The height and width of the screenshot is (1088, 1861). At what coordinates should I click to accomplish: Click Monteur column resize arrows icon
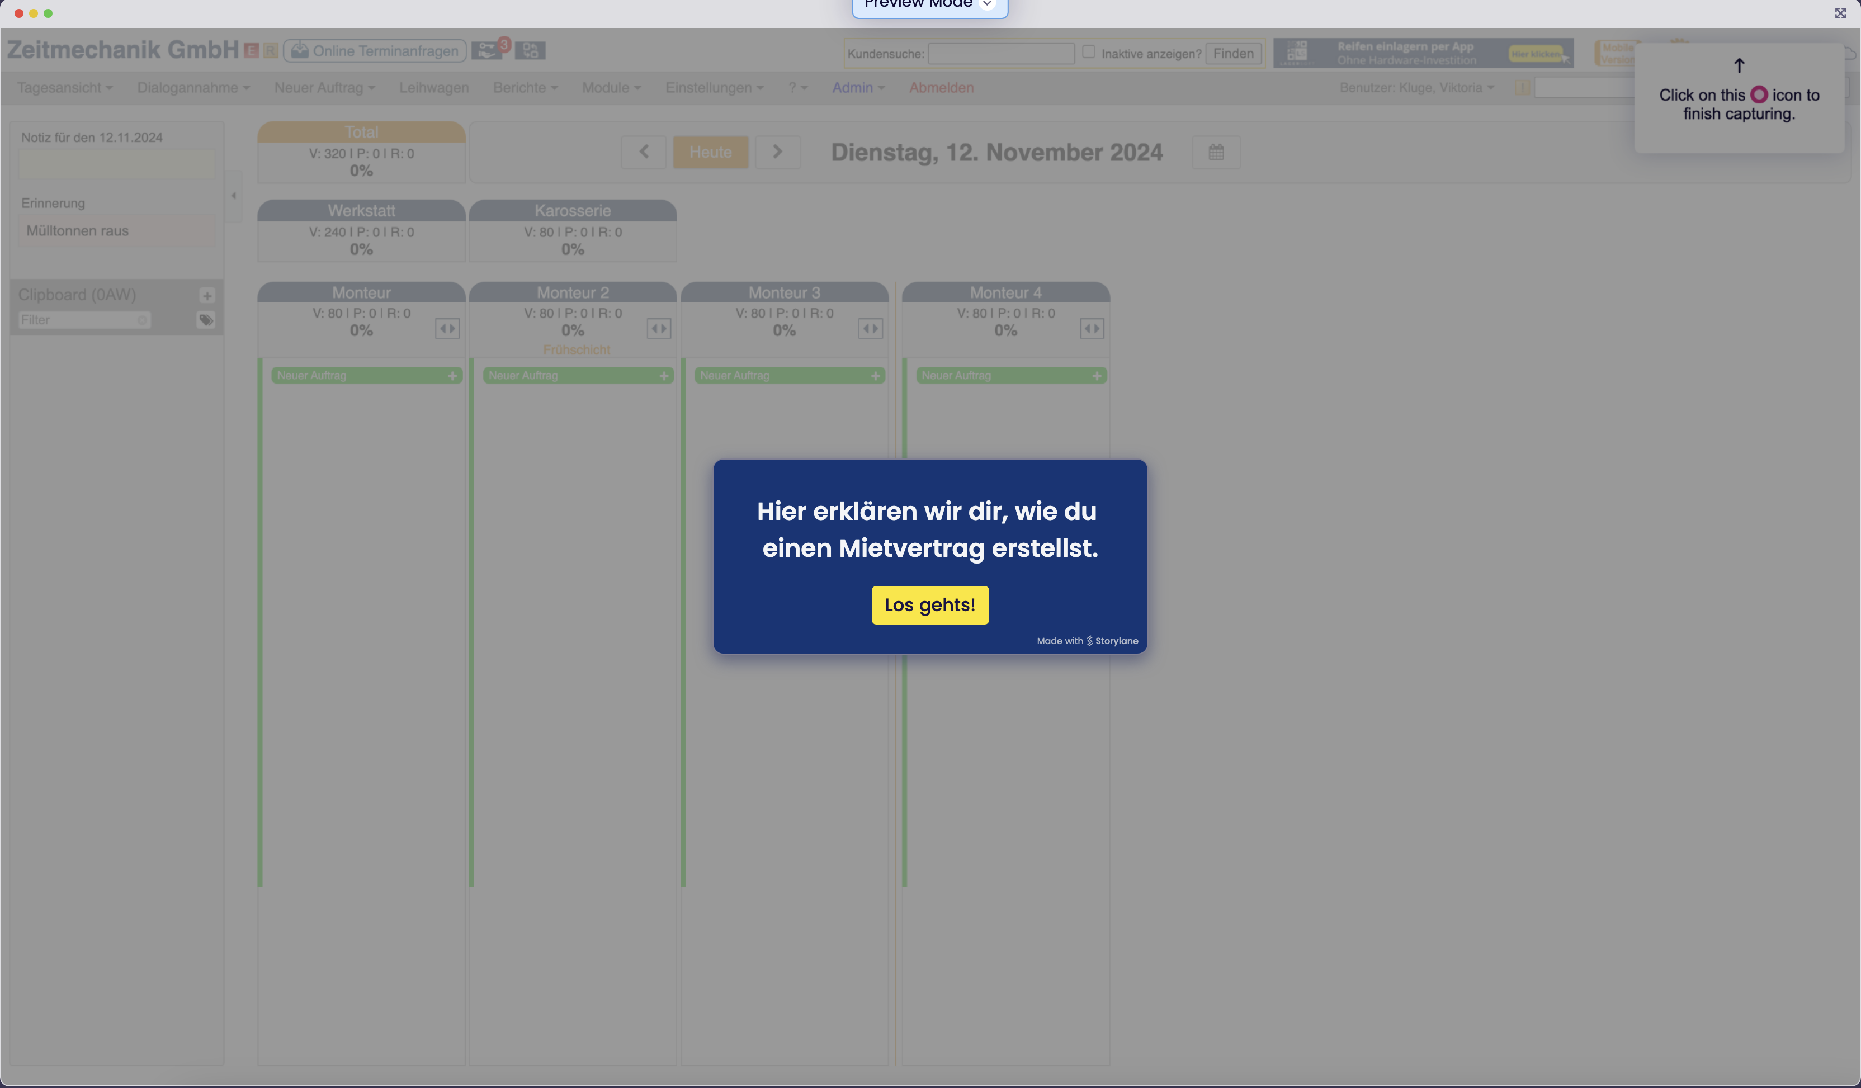(447, 328)
